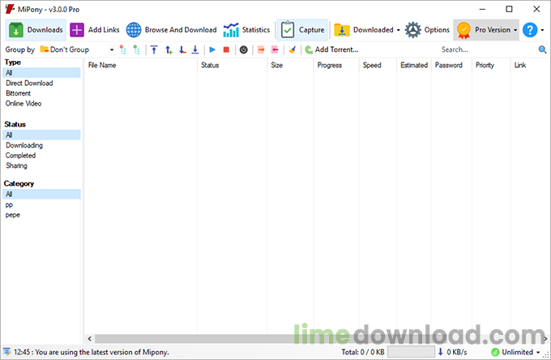Viewport: 551px width, 360px height.
Task: Click the collapse groups icon with red dot
Action: click(x=122, y=49)
